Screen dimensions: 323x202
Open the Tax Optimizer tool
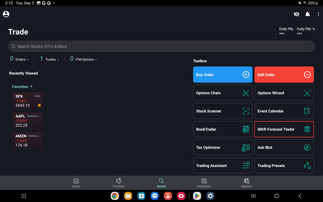point(223,147)
